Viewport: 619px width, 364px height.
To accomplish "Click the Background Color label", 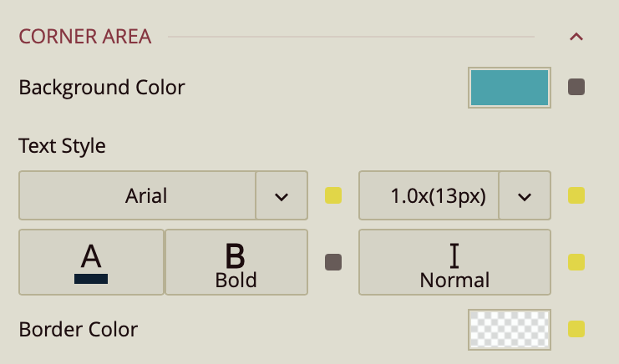I will 102,87.
